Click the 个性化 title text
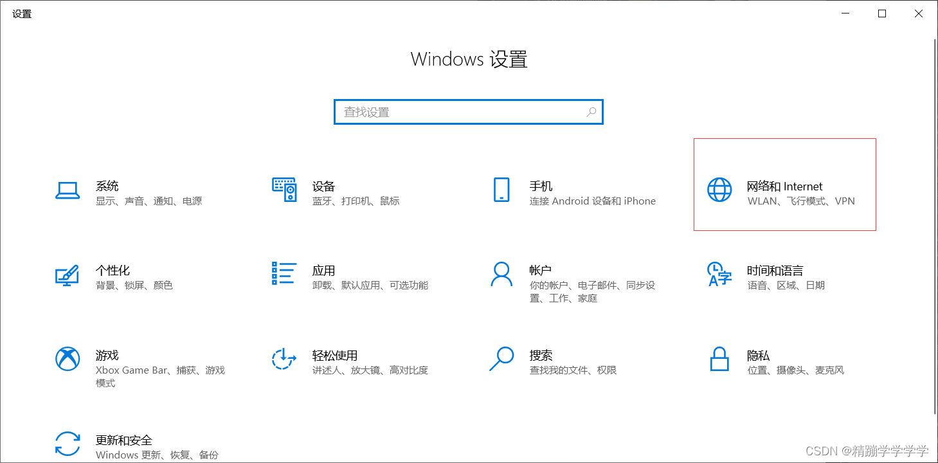 coord(113,270)
